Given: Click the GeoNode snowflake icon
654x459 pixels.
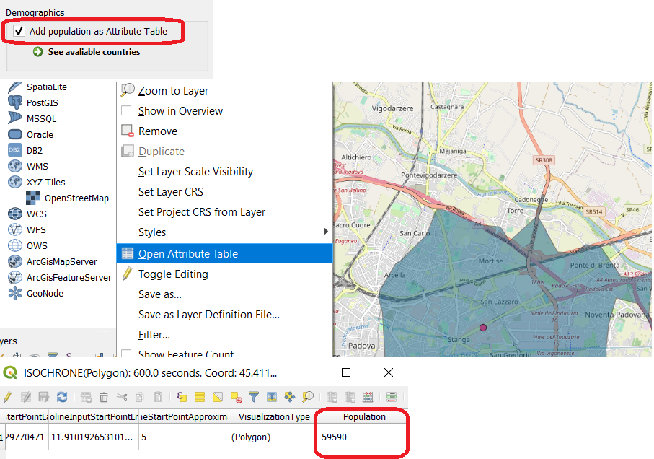Looking at the screenshot, I should click(15, 293).
